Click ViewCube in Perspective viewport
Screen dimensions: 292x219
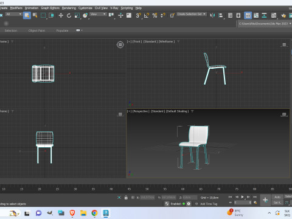pyautogui.click(x=284, y=114)
